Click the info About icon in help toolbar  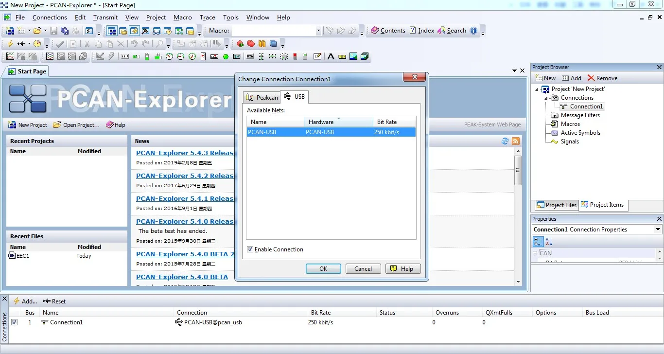pos(473,30)
